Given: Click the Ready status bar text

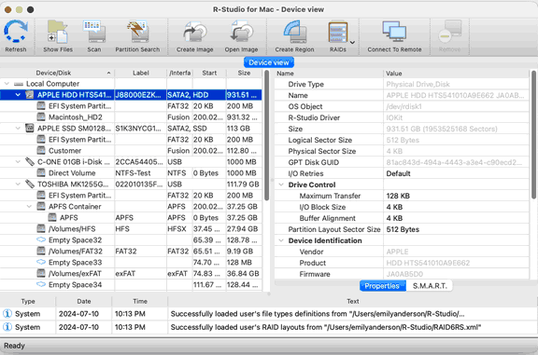Looking at the screenshot, I should pyautogui.click(x=14, y=346).
